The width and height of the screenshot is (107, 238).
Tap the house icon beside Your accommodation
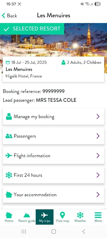click(x=9, y=195)
